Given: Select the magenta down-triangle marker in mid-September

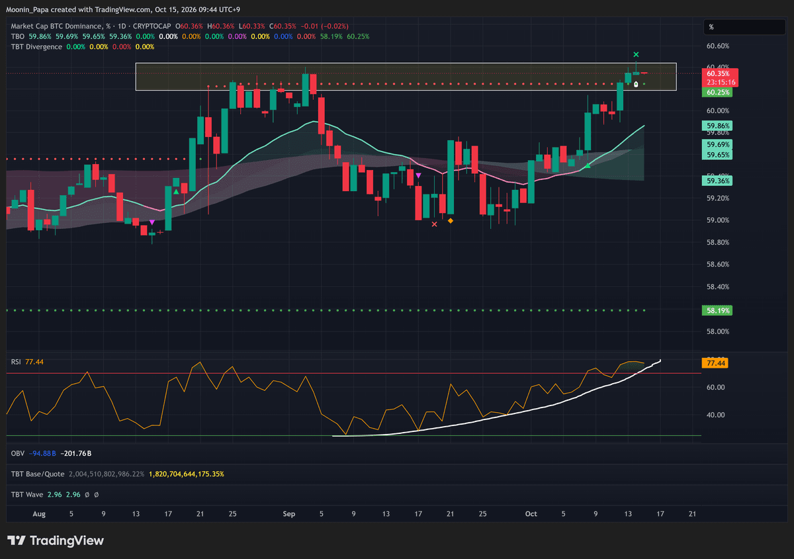Looking at the screenshot, I should [418, 175].
